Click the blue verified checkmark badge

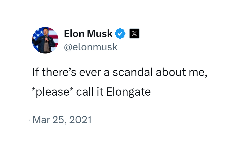(121, 34)
